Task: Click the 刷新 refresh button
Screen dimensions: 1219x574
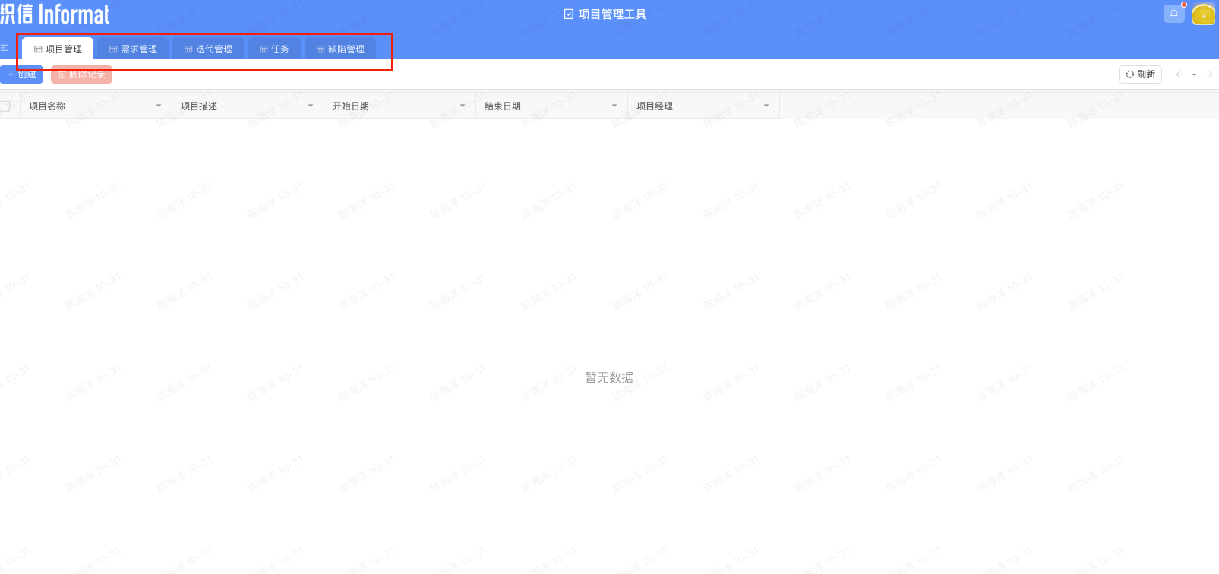Action: pos(1140,74)
